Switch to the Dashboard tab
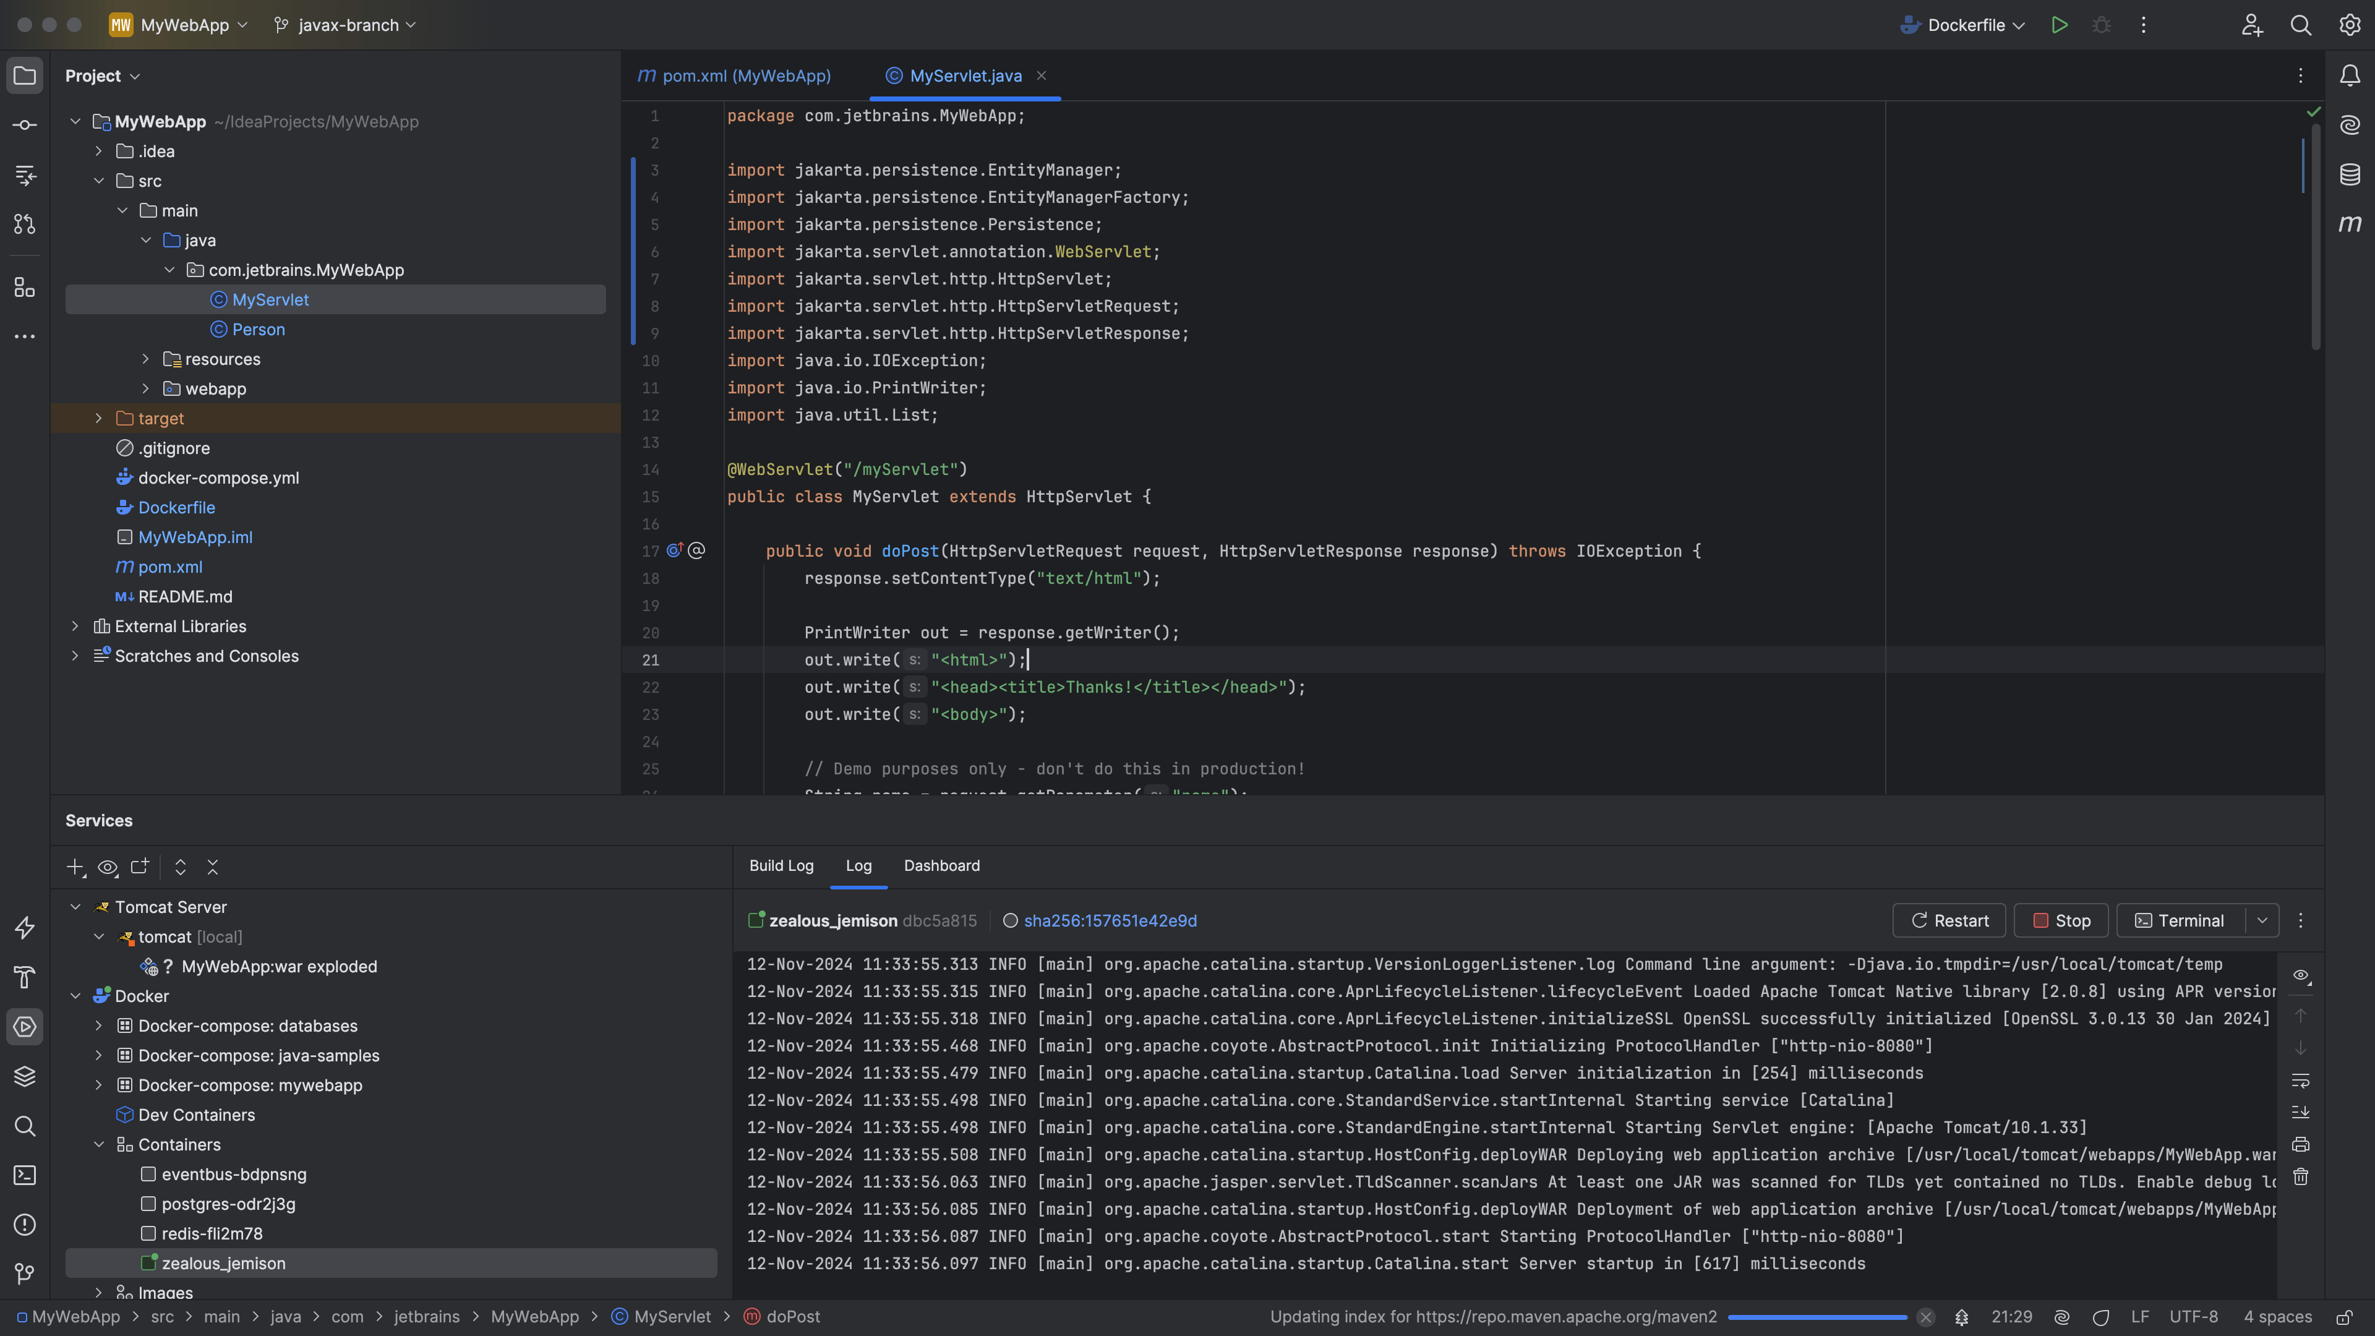This screenshot has width=2375, height=1336. pyautogui.click(x=941, y=865)
